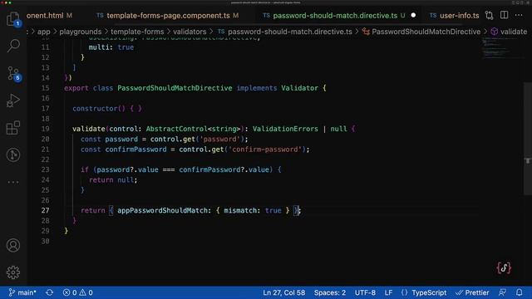Click line number 19 in gutter
The image size is (532, 299).
[45, 129]
